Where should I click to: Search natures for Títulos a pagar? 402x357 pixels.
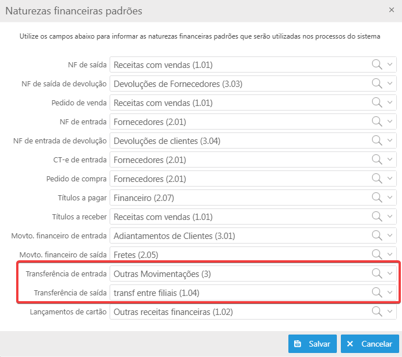377,198
